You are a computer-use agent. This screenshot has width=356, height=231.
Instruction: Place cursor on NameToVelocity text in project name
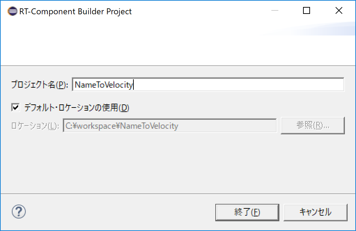(104, 85)
